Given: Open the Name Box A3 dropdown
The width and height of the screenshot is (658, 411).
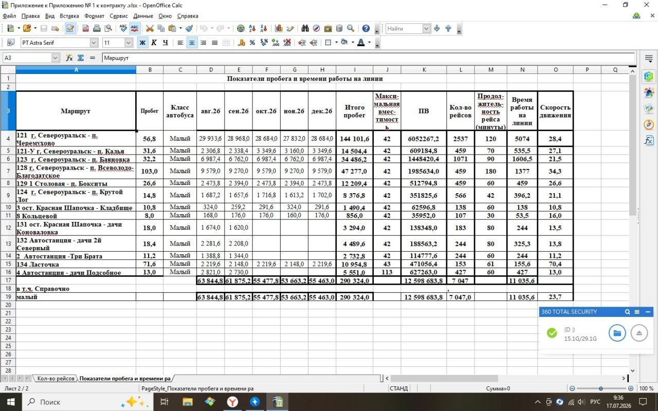Looking at the screenshot, I should [56, 58].
